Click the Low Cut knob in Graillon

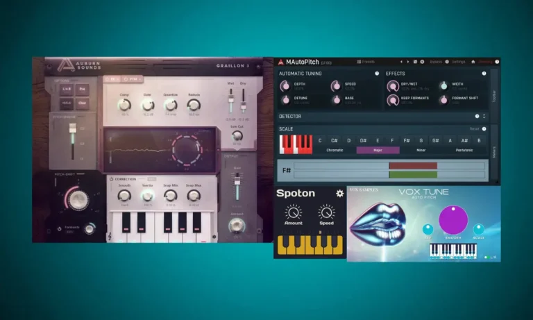(x=237, y=136)
